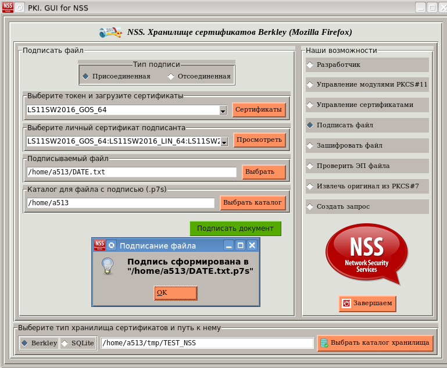The width and height of the screenshot is (447, 368).
Task: Close the Подписание файла dialog with X
Action: pyautogui.click(x=252, y=245)
